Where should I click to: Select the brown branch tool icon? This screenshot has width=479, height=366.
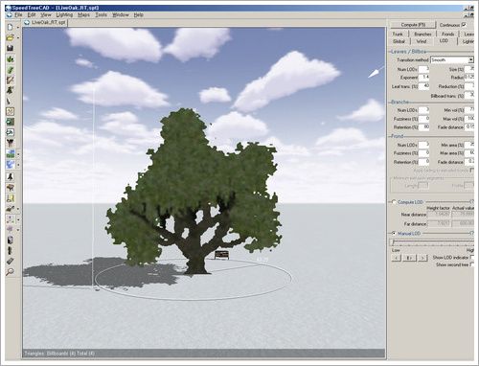11,80
